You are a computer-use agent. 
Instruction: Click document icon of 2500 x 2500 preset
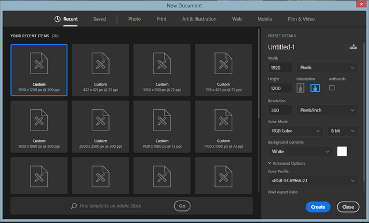(x=100, y=120)
